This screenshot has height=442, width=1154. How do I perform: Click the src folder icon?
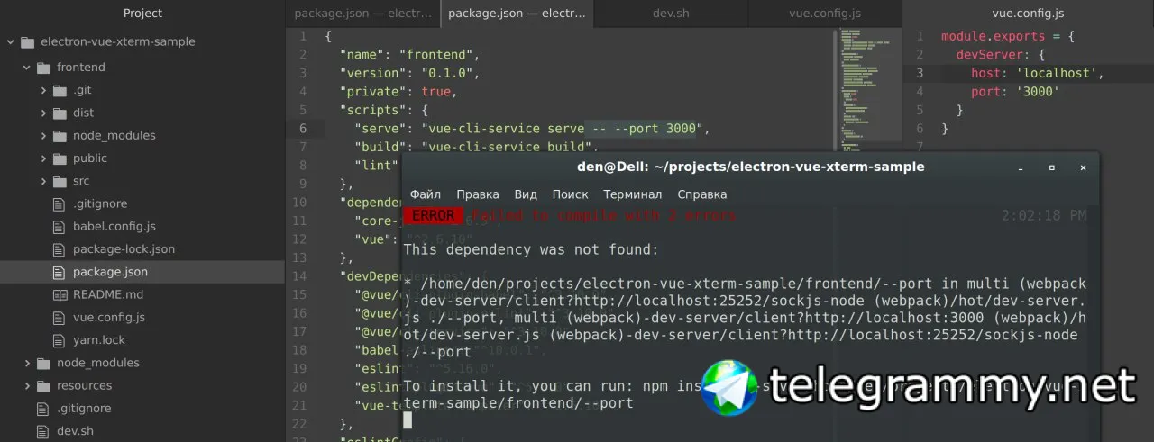click(x=60, y=181)
